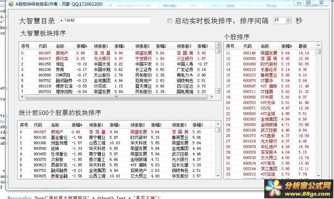The image size is (334, 199).
Task: Click left arrow of 大智慧板块排序 horizontal scrollbar
Action: [x=22, y=97]
